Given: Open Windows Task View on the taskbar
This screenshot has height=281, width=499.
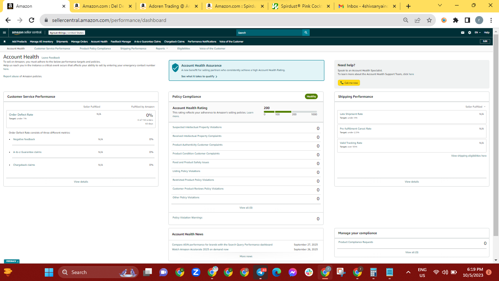Looking at the screenshot, I should (x=147, y=272).
